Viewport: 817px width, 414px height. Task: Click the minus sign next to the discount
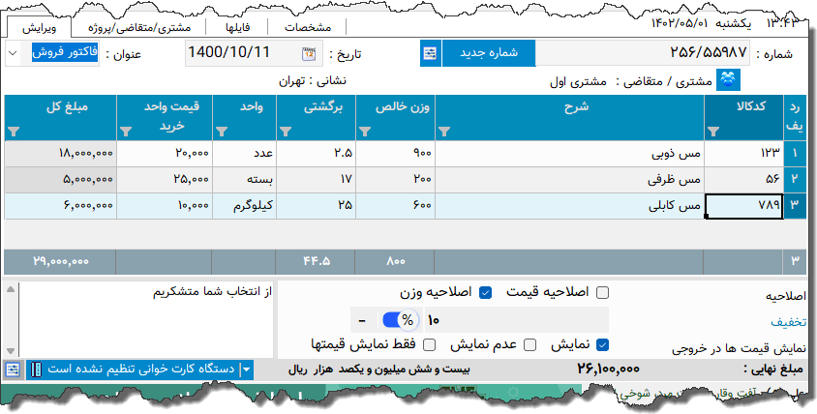point(362,321)
